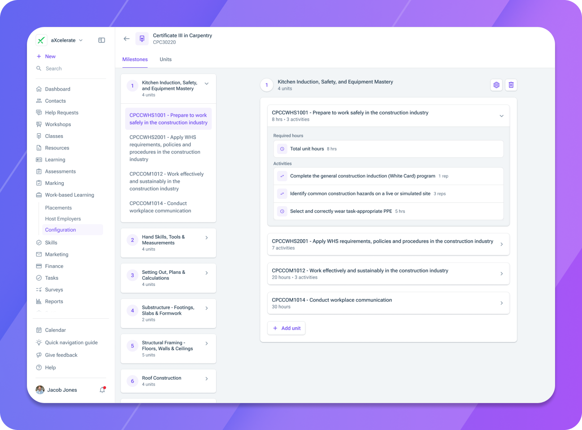
Task: Click the plus icon beside New
Action: [39, 57]
